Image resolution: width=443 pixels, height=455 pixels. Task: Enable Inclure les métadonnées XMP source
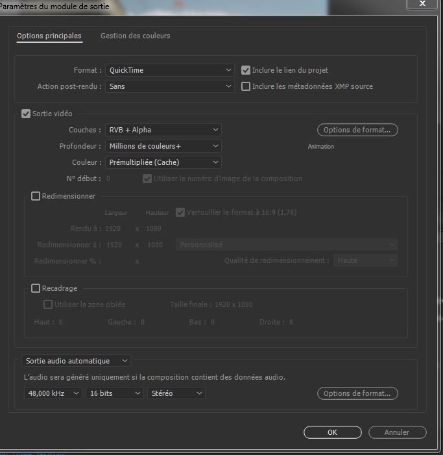pyautogui.click(x=246, y=86)
